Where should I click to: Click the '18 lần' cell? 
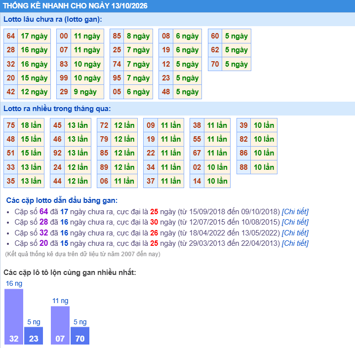pyautogui.click(x=31, y=125)
